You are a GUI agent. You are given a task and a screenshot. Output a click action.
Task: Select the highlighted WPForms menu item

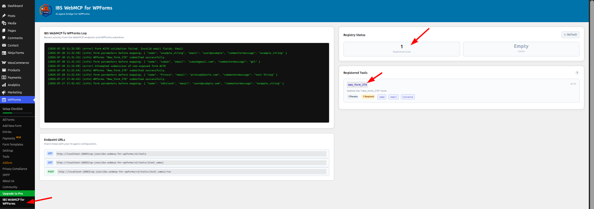17,100
